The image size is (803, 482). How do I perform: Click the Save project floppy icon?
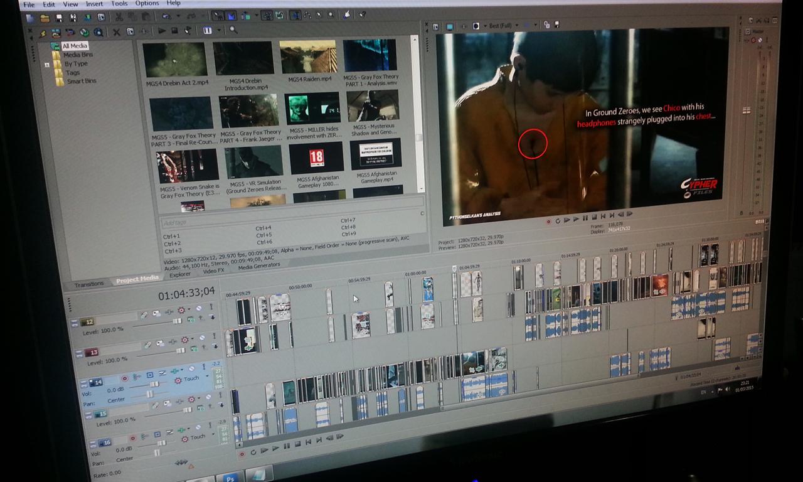pos(59,18)
